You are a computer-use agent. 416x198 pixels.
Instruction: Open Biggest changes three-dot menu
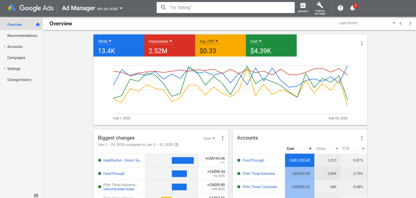pos(223,138)
